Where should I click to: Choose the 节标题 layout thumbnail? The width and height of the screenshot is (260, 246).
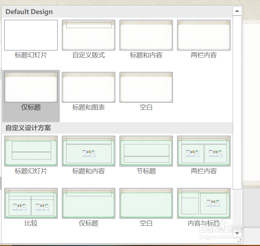(146, 151)
